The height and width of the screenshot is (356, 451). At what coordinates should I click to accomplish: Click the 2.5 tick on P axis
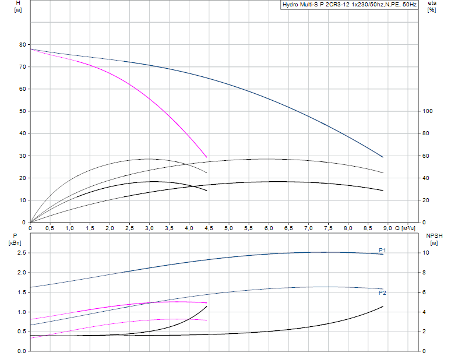pyautogui.click(x=21, y=253)
